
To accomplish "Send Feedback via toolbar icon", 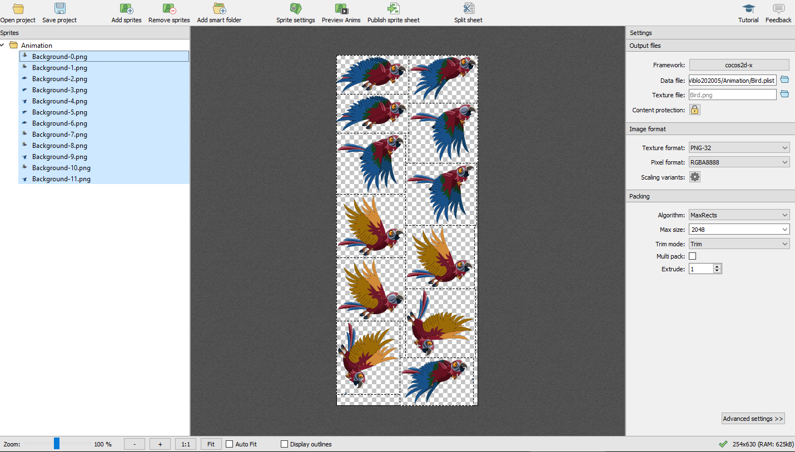I will pos(778,13).
